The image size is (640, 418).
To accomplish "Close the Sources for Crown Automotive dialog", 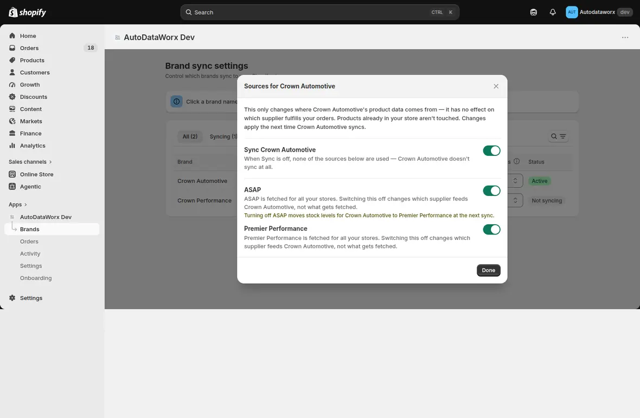I will click(x=496, y=87).
